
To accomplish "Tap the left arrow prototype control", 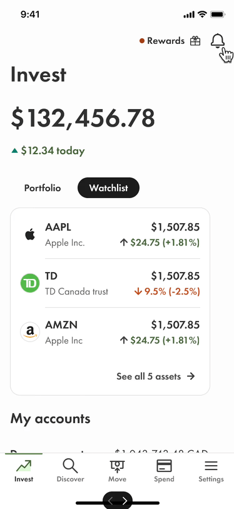I will [110, 501].
